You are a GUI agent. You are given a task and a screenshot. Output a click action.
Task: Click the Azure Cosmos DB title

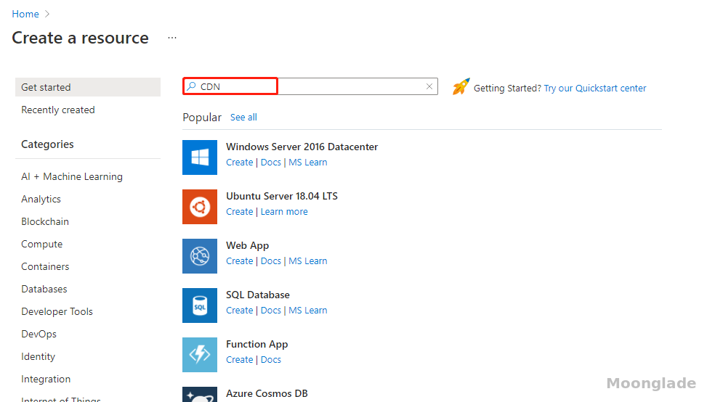[267, 393]
